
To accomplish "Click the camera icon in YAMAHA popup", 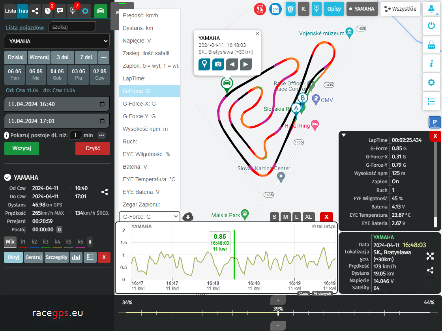I will click(x=218, y=64).
